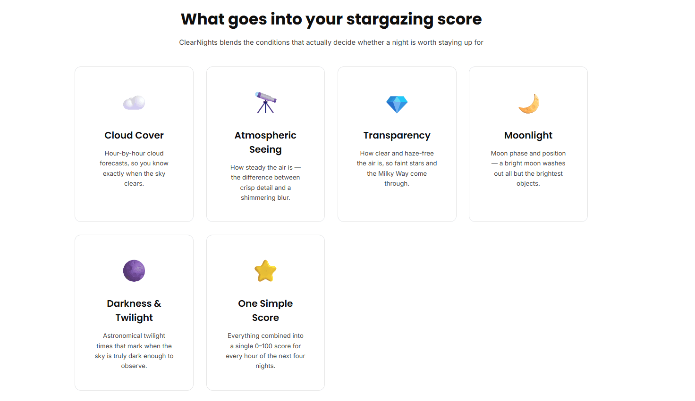
Task: Click the cloud icon in Cloud Cover card
Action: (134, 103)
